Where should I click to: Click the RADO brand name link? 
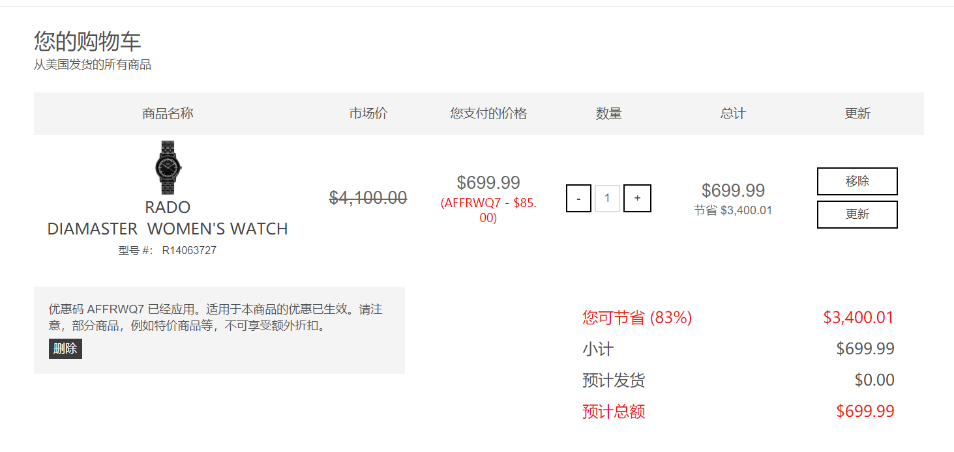point(168,208)
